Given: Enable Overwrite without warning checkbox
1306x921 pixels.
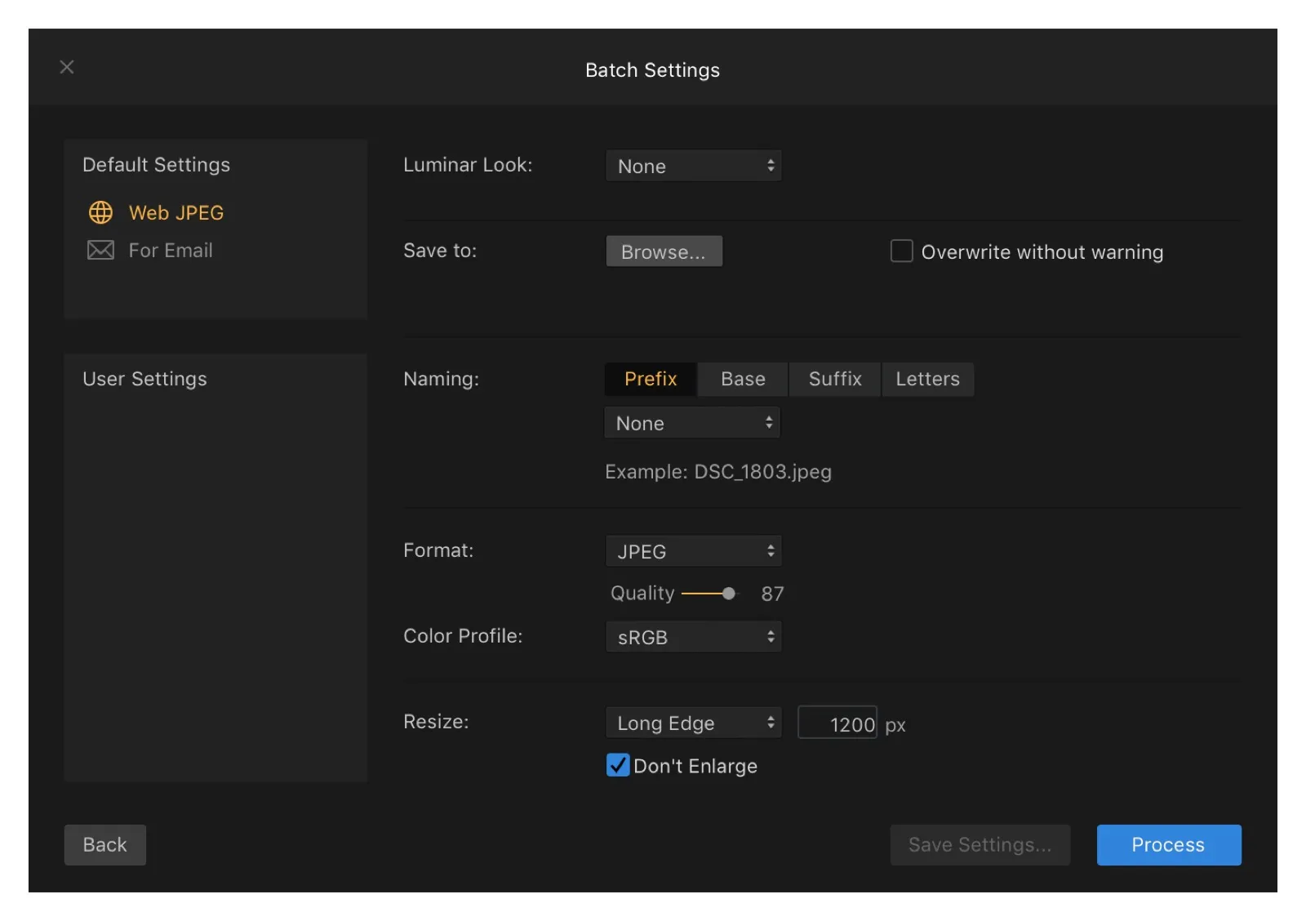Looking at the screenshot, I should (901, 251).
